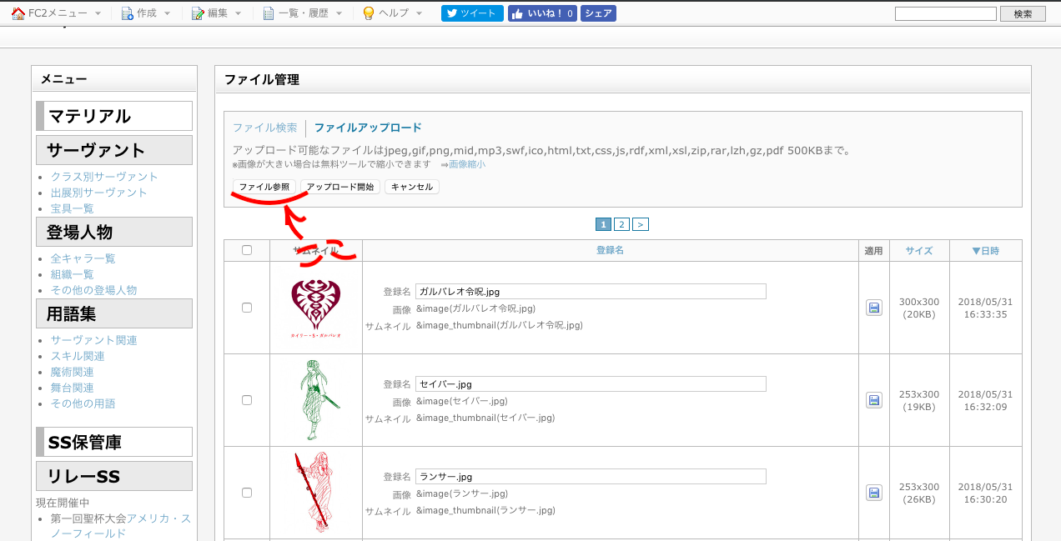Check the box for the セイバー.jpg row
The height and width of the screenshot is (541, 1061).
tap(246, 400)
